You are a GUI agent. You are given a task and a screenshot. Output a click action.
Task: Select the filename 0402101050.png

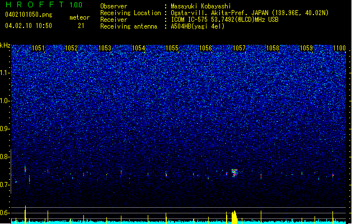click(x=29, y=15)
